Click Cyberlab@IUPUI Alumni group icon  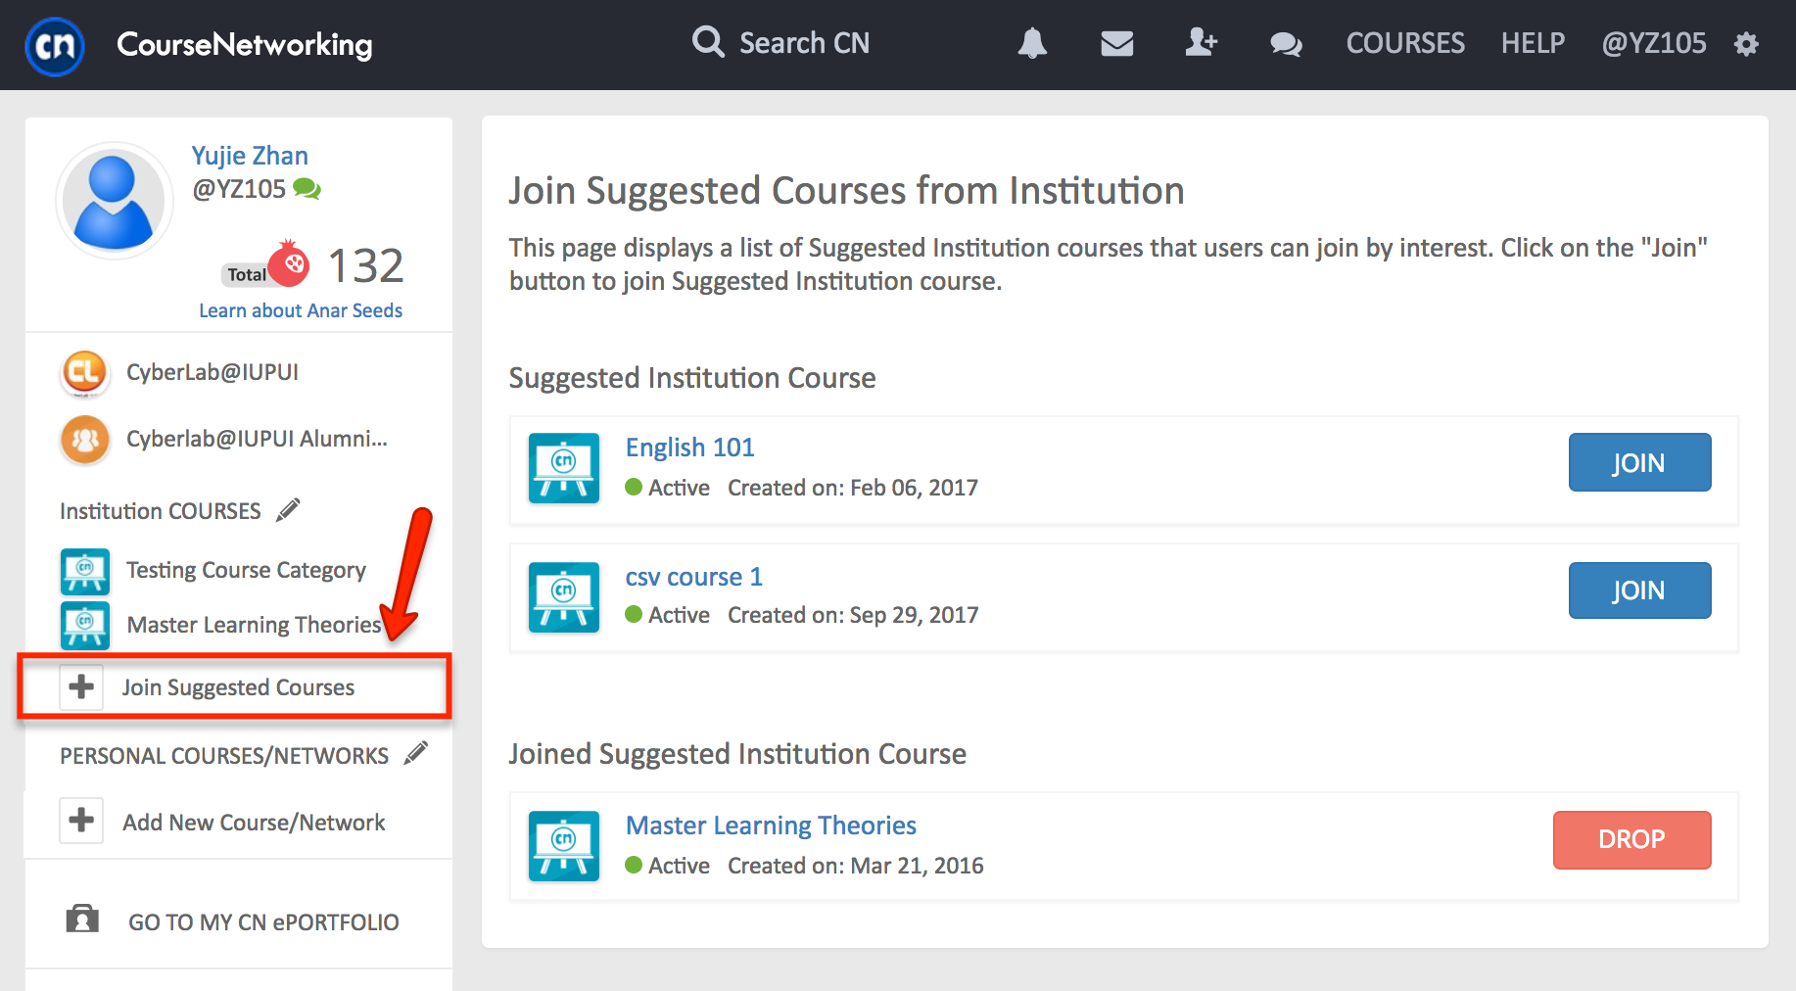[84, 440]
